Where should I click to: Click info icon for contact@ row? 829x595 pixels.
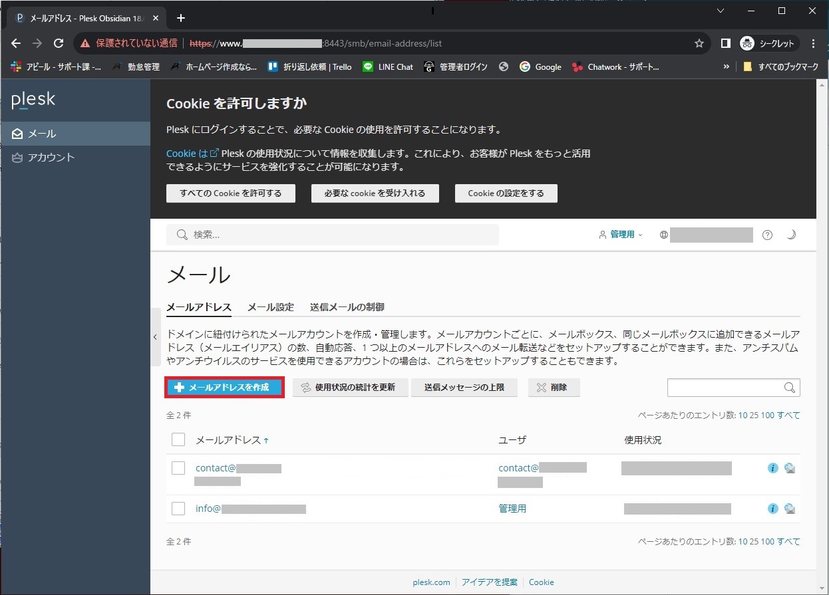(772, 468)
